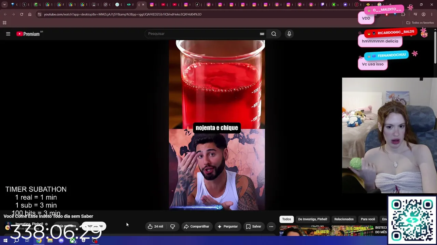Open the Todos os favoritos folder
This screenshot has height=245, width=437.
click(x=420, y=23)
